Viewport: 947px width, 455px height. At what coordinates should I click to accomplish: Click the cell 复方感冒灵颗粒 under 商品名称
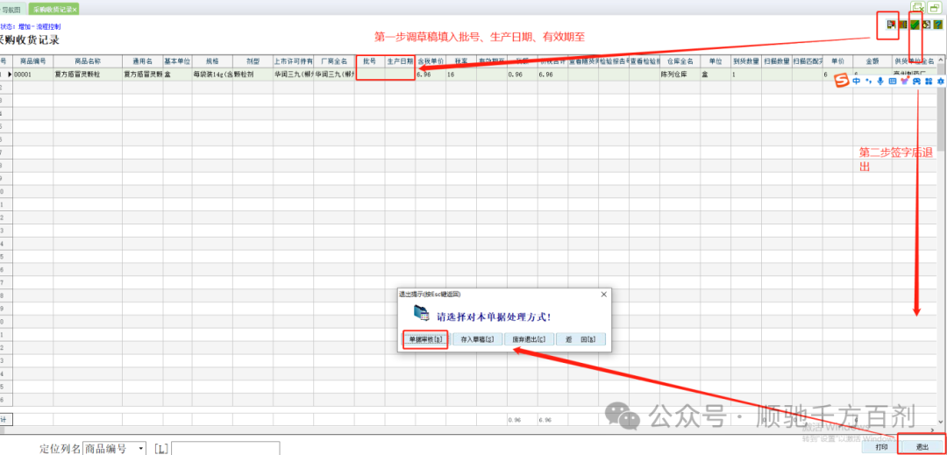point(88,75)
